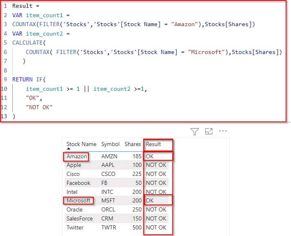Screen dimensions: 291x236
Task: Sort by Result column header
Action: coord(153,144)
